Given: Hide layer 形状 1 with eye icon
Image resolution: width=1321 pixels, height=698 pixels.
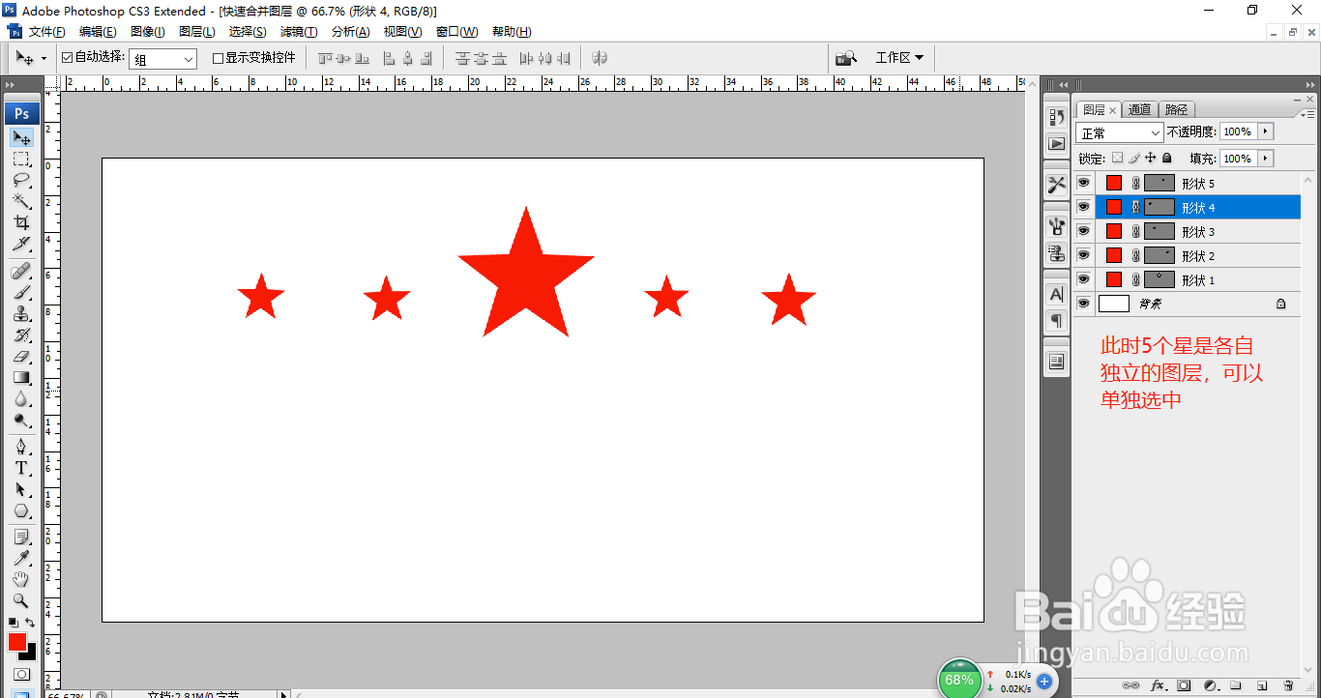Looking at the screenshot, I should (1084, 279).
